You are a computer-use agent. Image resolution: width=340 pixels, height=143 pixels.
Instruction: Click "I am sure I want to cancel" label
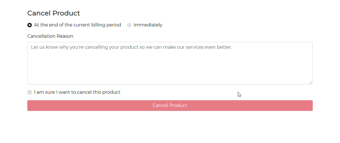pyautogui.click(x=77, y=92)
